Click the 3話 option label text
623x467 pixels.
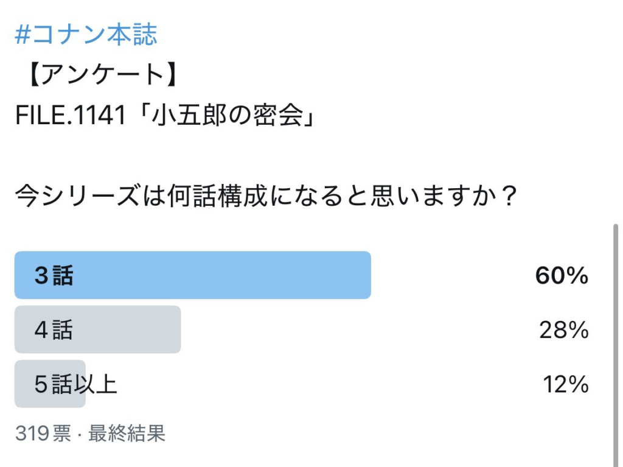(x=54, y=275)
